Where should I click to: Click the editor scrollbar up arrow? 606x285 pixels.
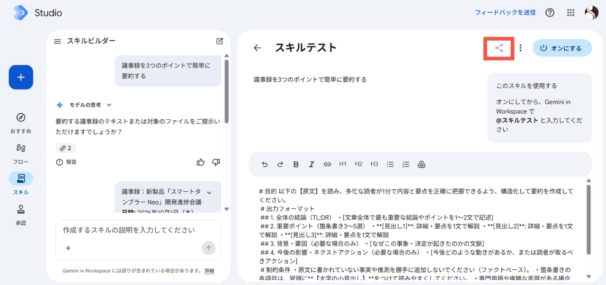(x=588, y=180)
